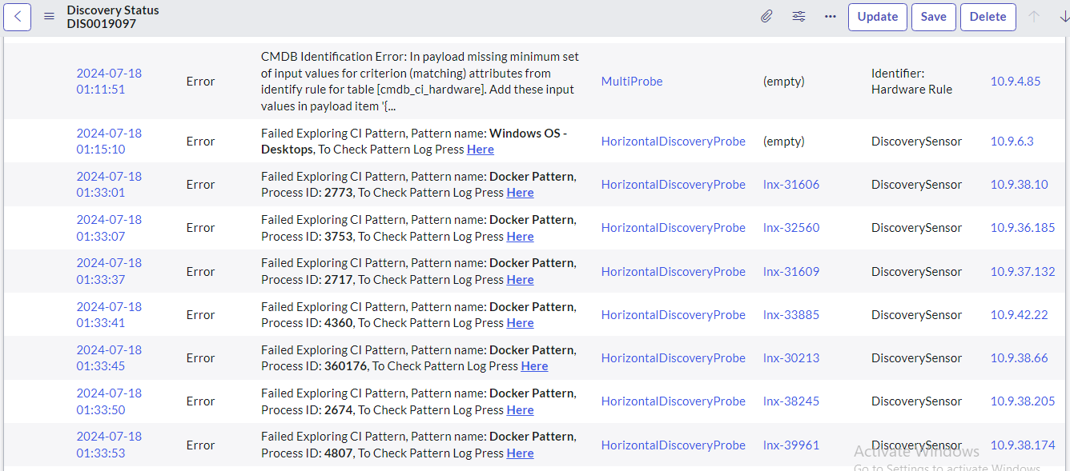1070x471 pixels.
Task: Click the personalize form sliders icon
Action: pos(798,17)
